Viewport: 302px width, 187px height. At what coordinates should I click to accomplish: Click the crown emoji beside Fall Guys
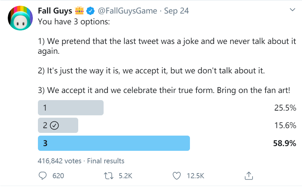(79, 11)
